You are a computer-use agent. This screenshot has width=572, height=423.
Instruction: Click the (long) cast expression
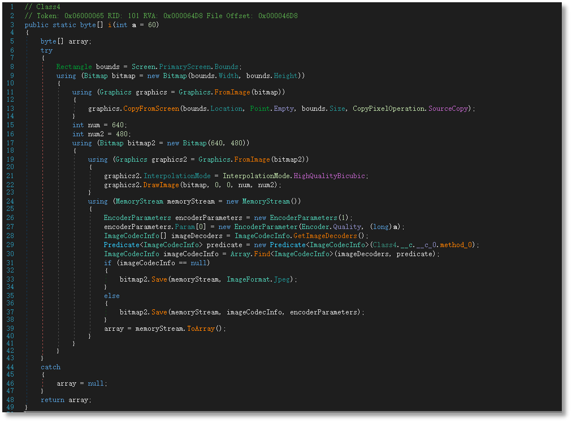[x=381, y=227]
